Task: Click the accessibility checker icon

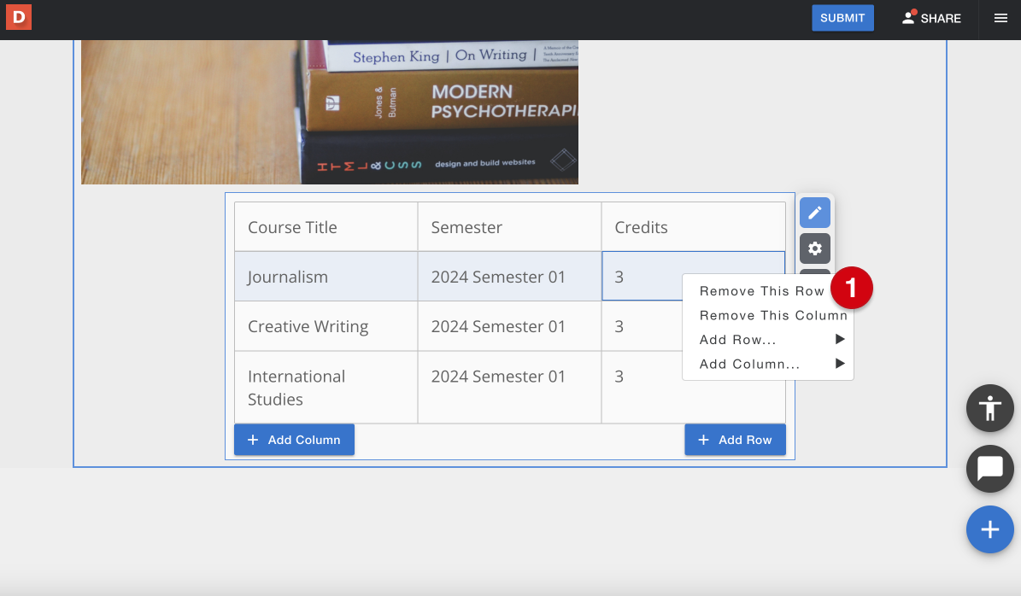Action: pos(989,408)
